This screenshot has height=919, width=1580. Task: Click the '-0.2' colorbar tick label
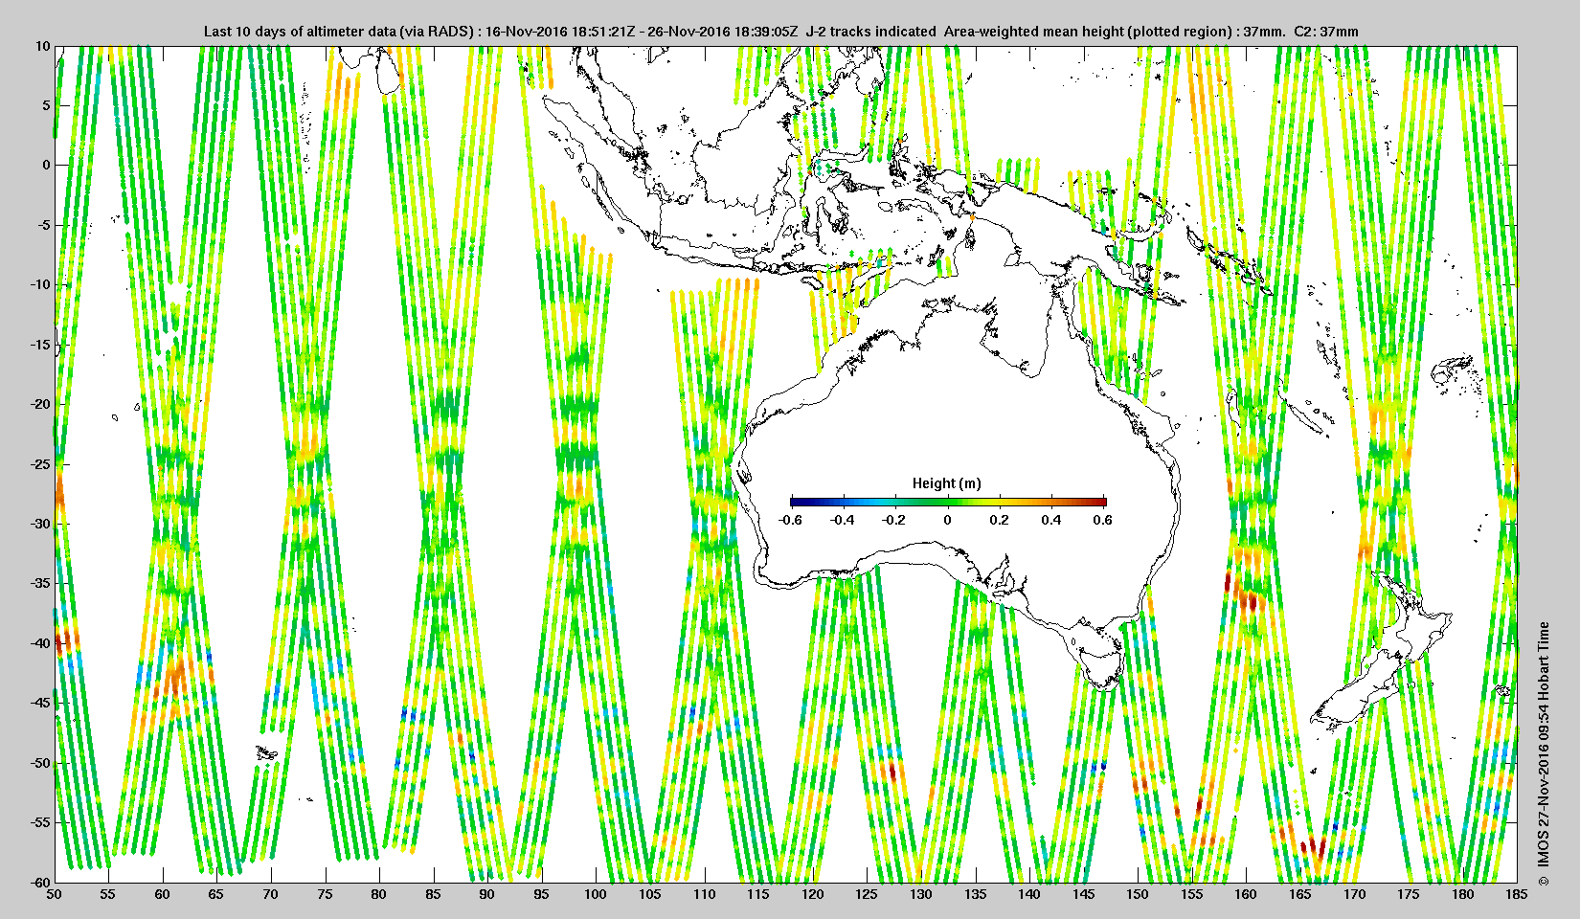tap(894, 521)
